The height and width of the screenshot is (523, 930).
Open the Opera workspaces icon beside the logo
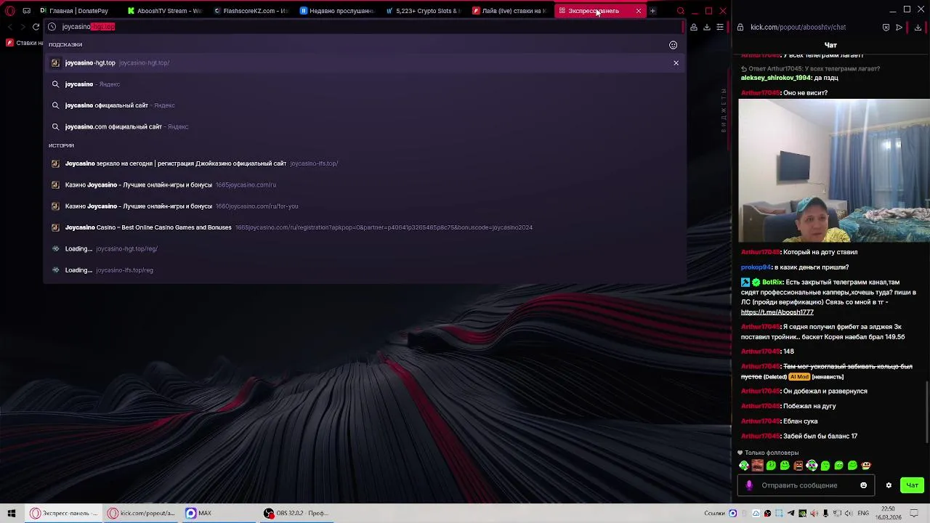click(27, 11)
